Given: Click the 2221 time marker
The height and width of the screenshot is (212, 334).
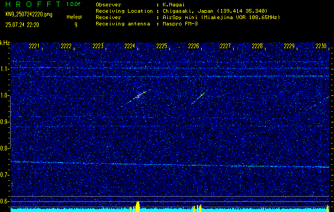Looking at the screenshot, I should tap(34, 46).
